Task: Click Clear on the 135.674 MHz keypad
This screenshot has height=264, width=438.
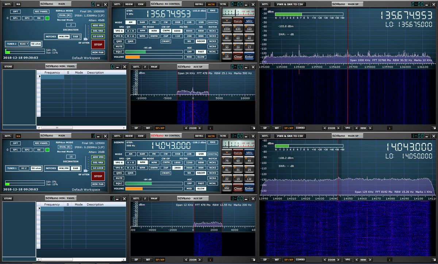Action: 238,57
